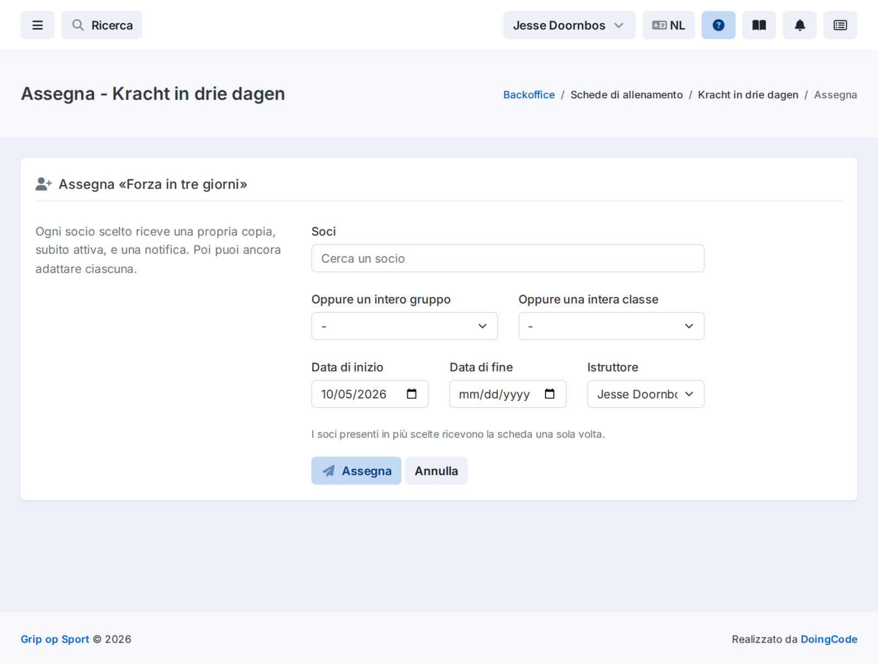
Task: Open calendar picker for Data di fine
Action: point(549,394)
